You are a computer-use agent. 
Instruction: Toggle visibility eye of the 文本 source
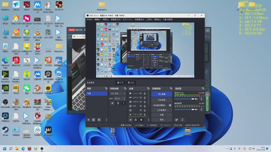click(141, 115)
